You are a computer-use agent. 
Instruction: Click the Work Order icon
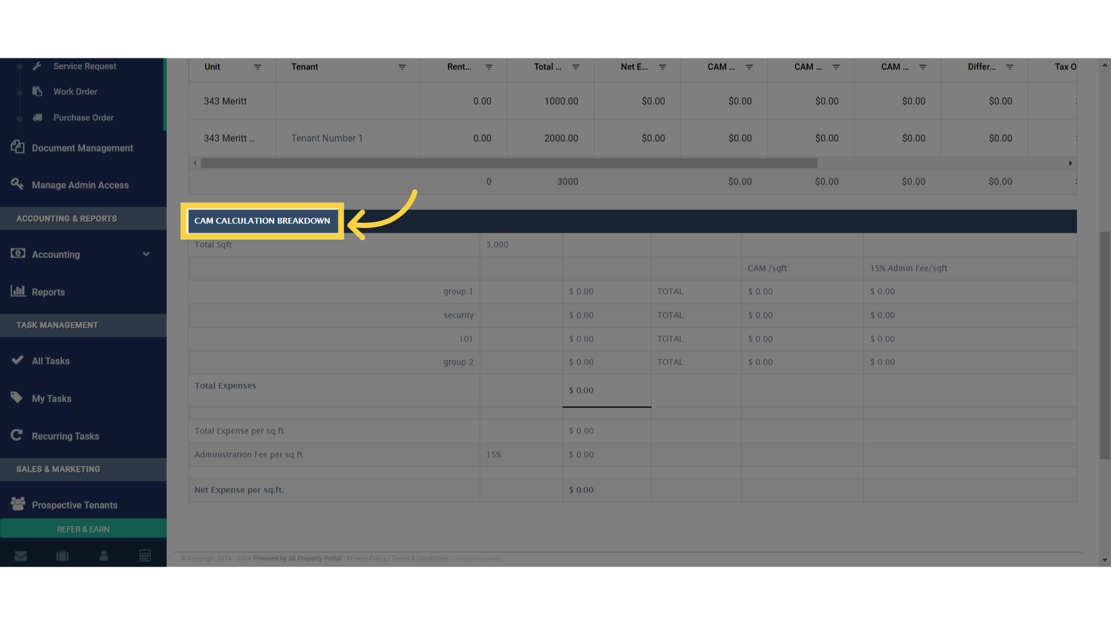click(37, 91)
